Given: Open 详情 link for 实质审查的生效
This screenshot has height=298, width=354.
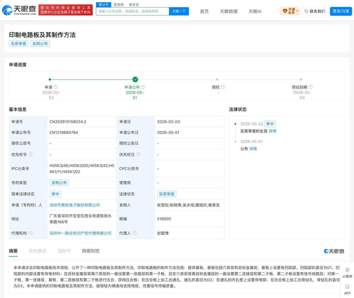Looking at the screenshot, I should [x=272, y=131].
